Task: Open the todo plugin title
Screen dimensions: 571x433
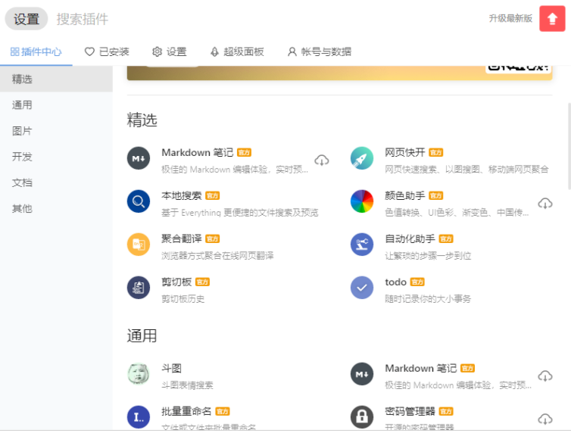Action: pos(395,282)
